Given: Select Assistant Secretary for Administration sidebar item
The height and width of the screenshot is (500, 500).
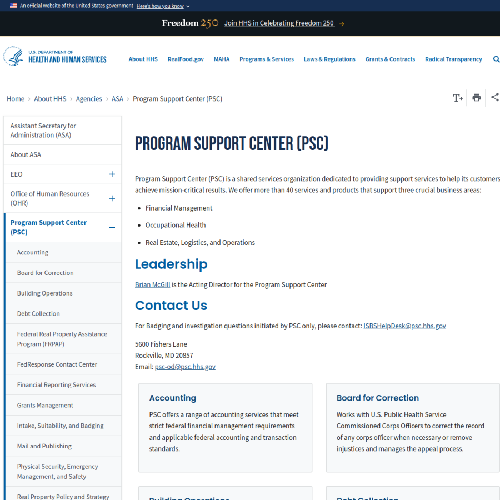Looking at the screenshot, I should [62, 131].
